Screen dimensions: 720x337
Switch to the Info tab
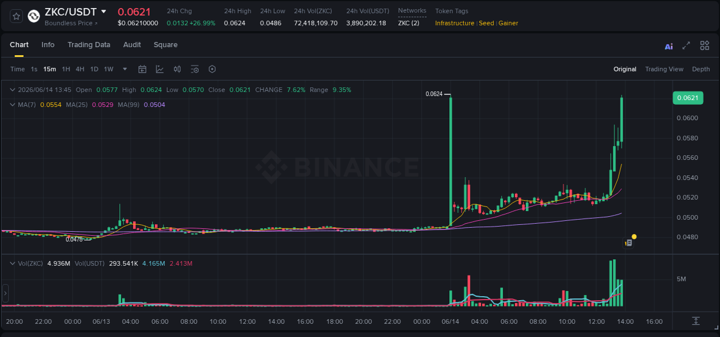point(48,45)
